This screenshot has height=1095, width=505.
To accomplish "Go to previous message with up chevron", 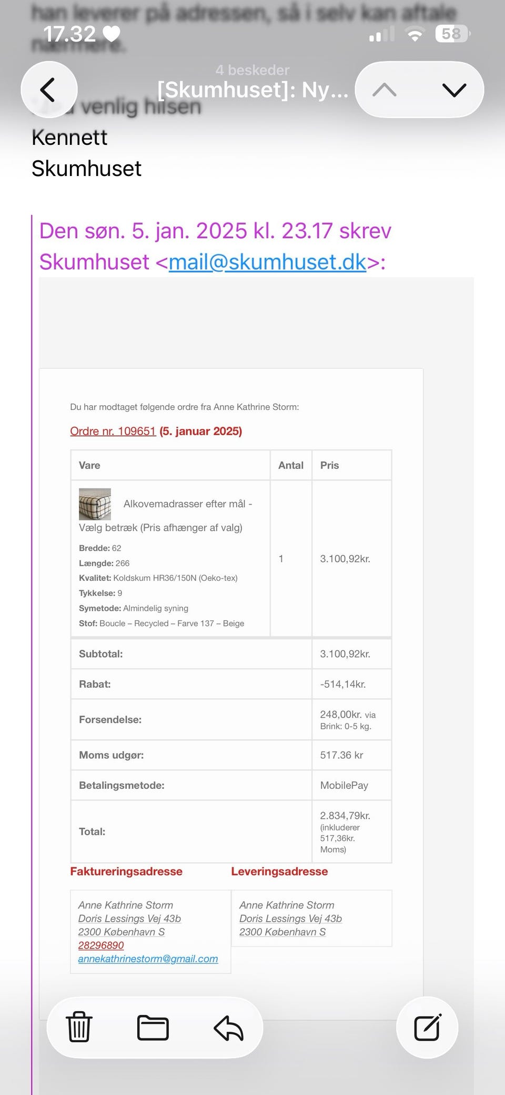I will (x=385, y=90).
